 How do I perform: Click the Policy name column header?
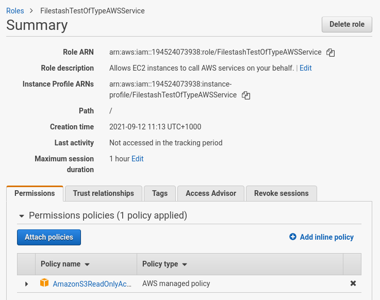tap(86, 264)
